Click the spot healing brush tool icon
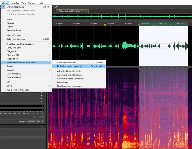This screenshot has height=149, width=192. click(x=57, y=7)
